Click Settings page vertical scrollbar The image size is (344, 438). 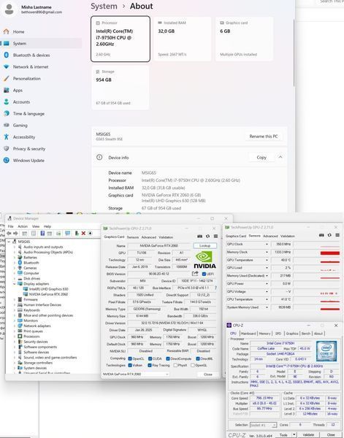294,53
